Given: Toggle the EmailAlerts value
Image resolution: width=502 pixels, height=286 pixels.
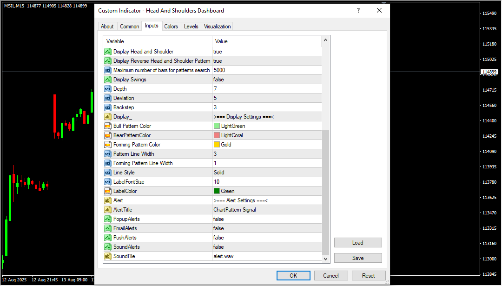Looking at the screenshot, I should click(266, 228).
